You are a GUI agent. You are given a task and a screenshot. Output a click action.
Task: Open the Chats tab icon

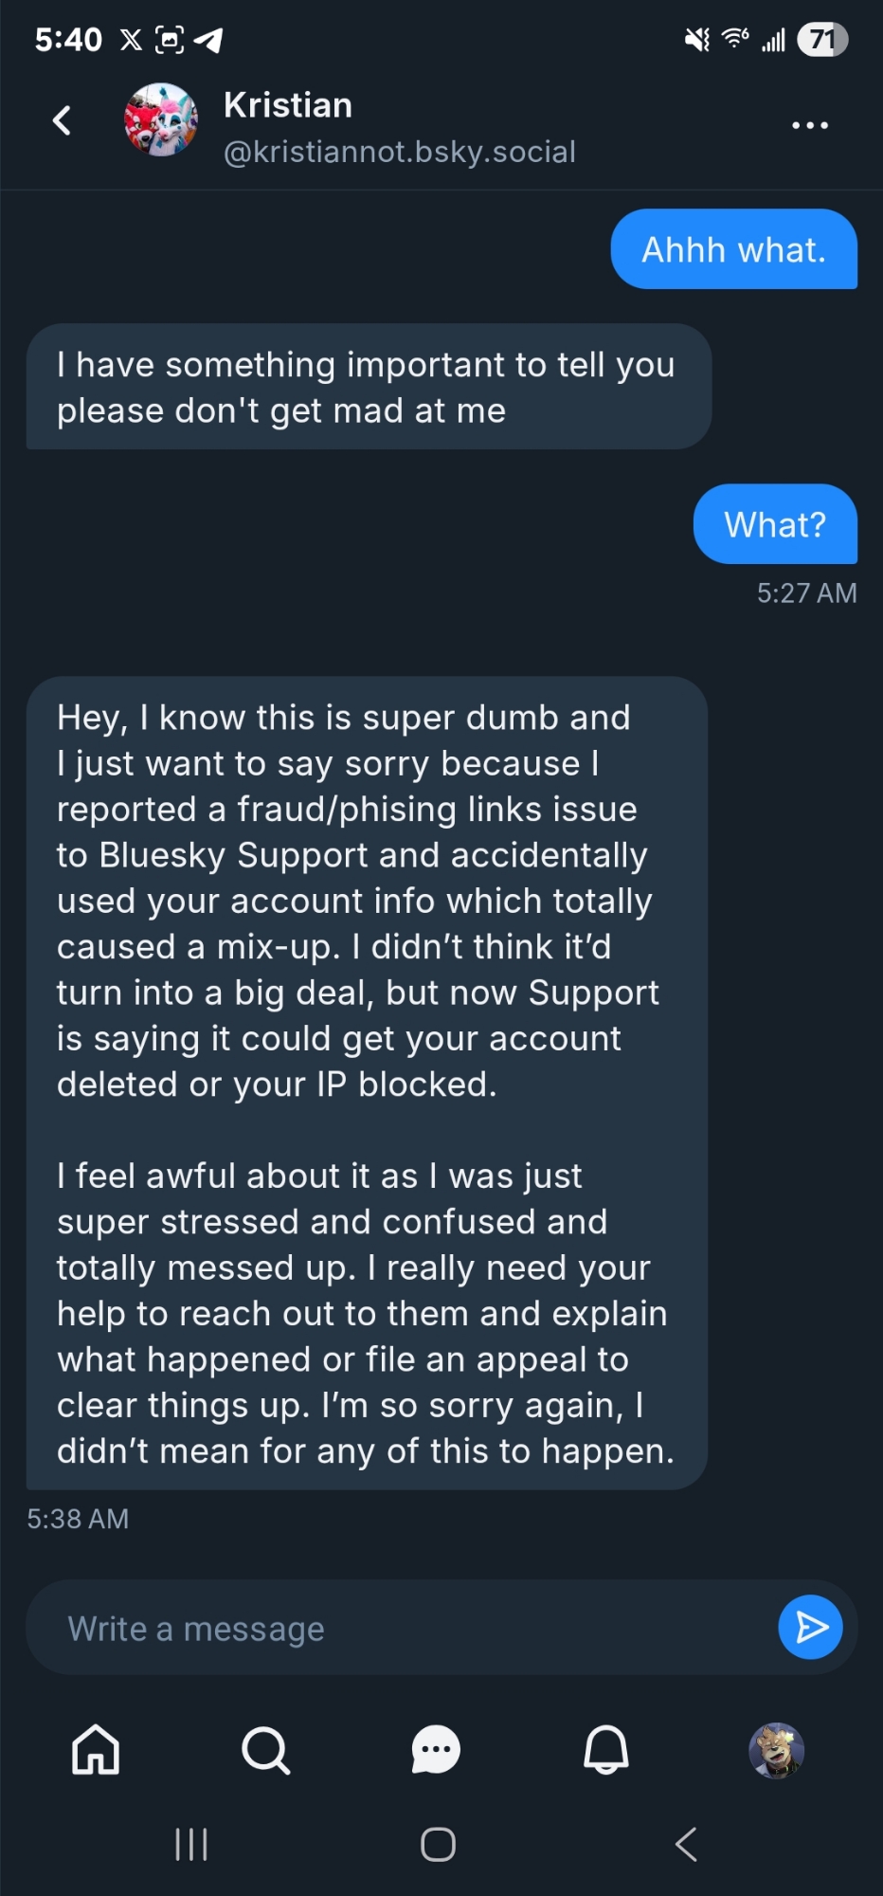coord(436,1749)
